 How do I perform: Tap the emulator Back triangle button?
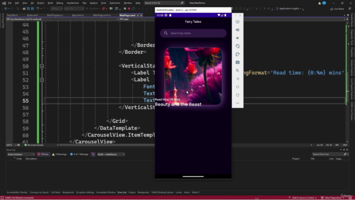pos(237,79)
